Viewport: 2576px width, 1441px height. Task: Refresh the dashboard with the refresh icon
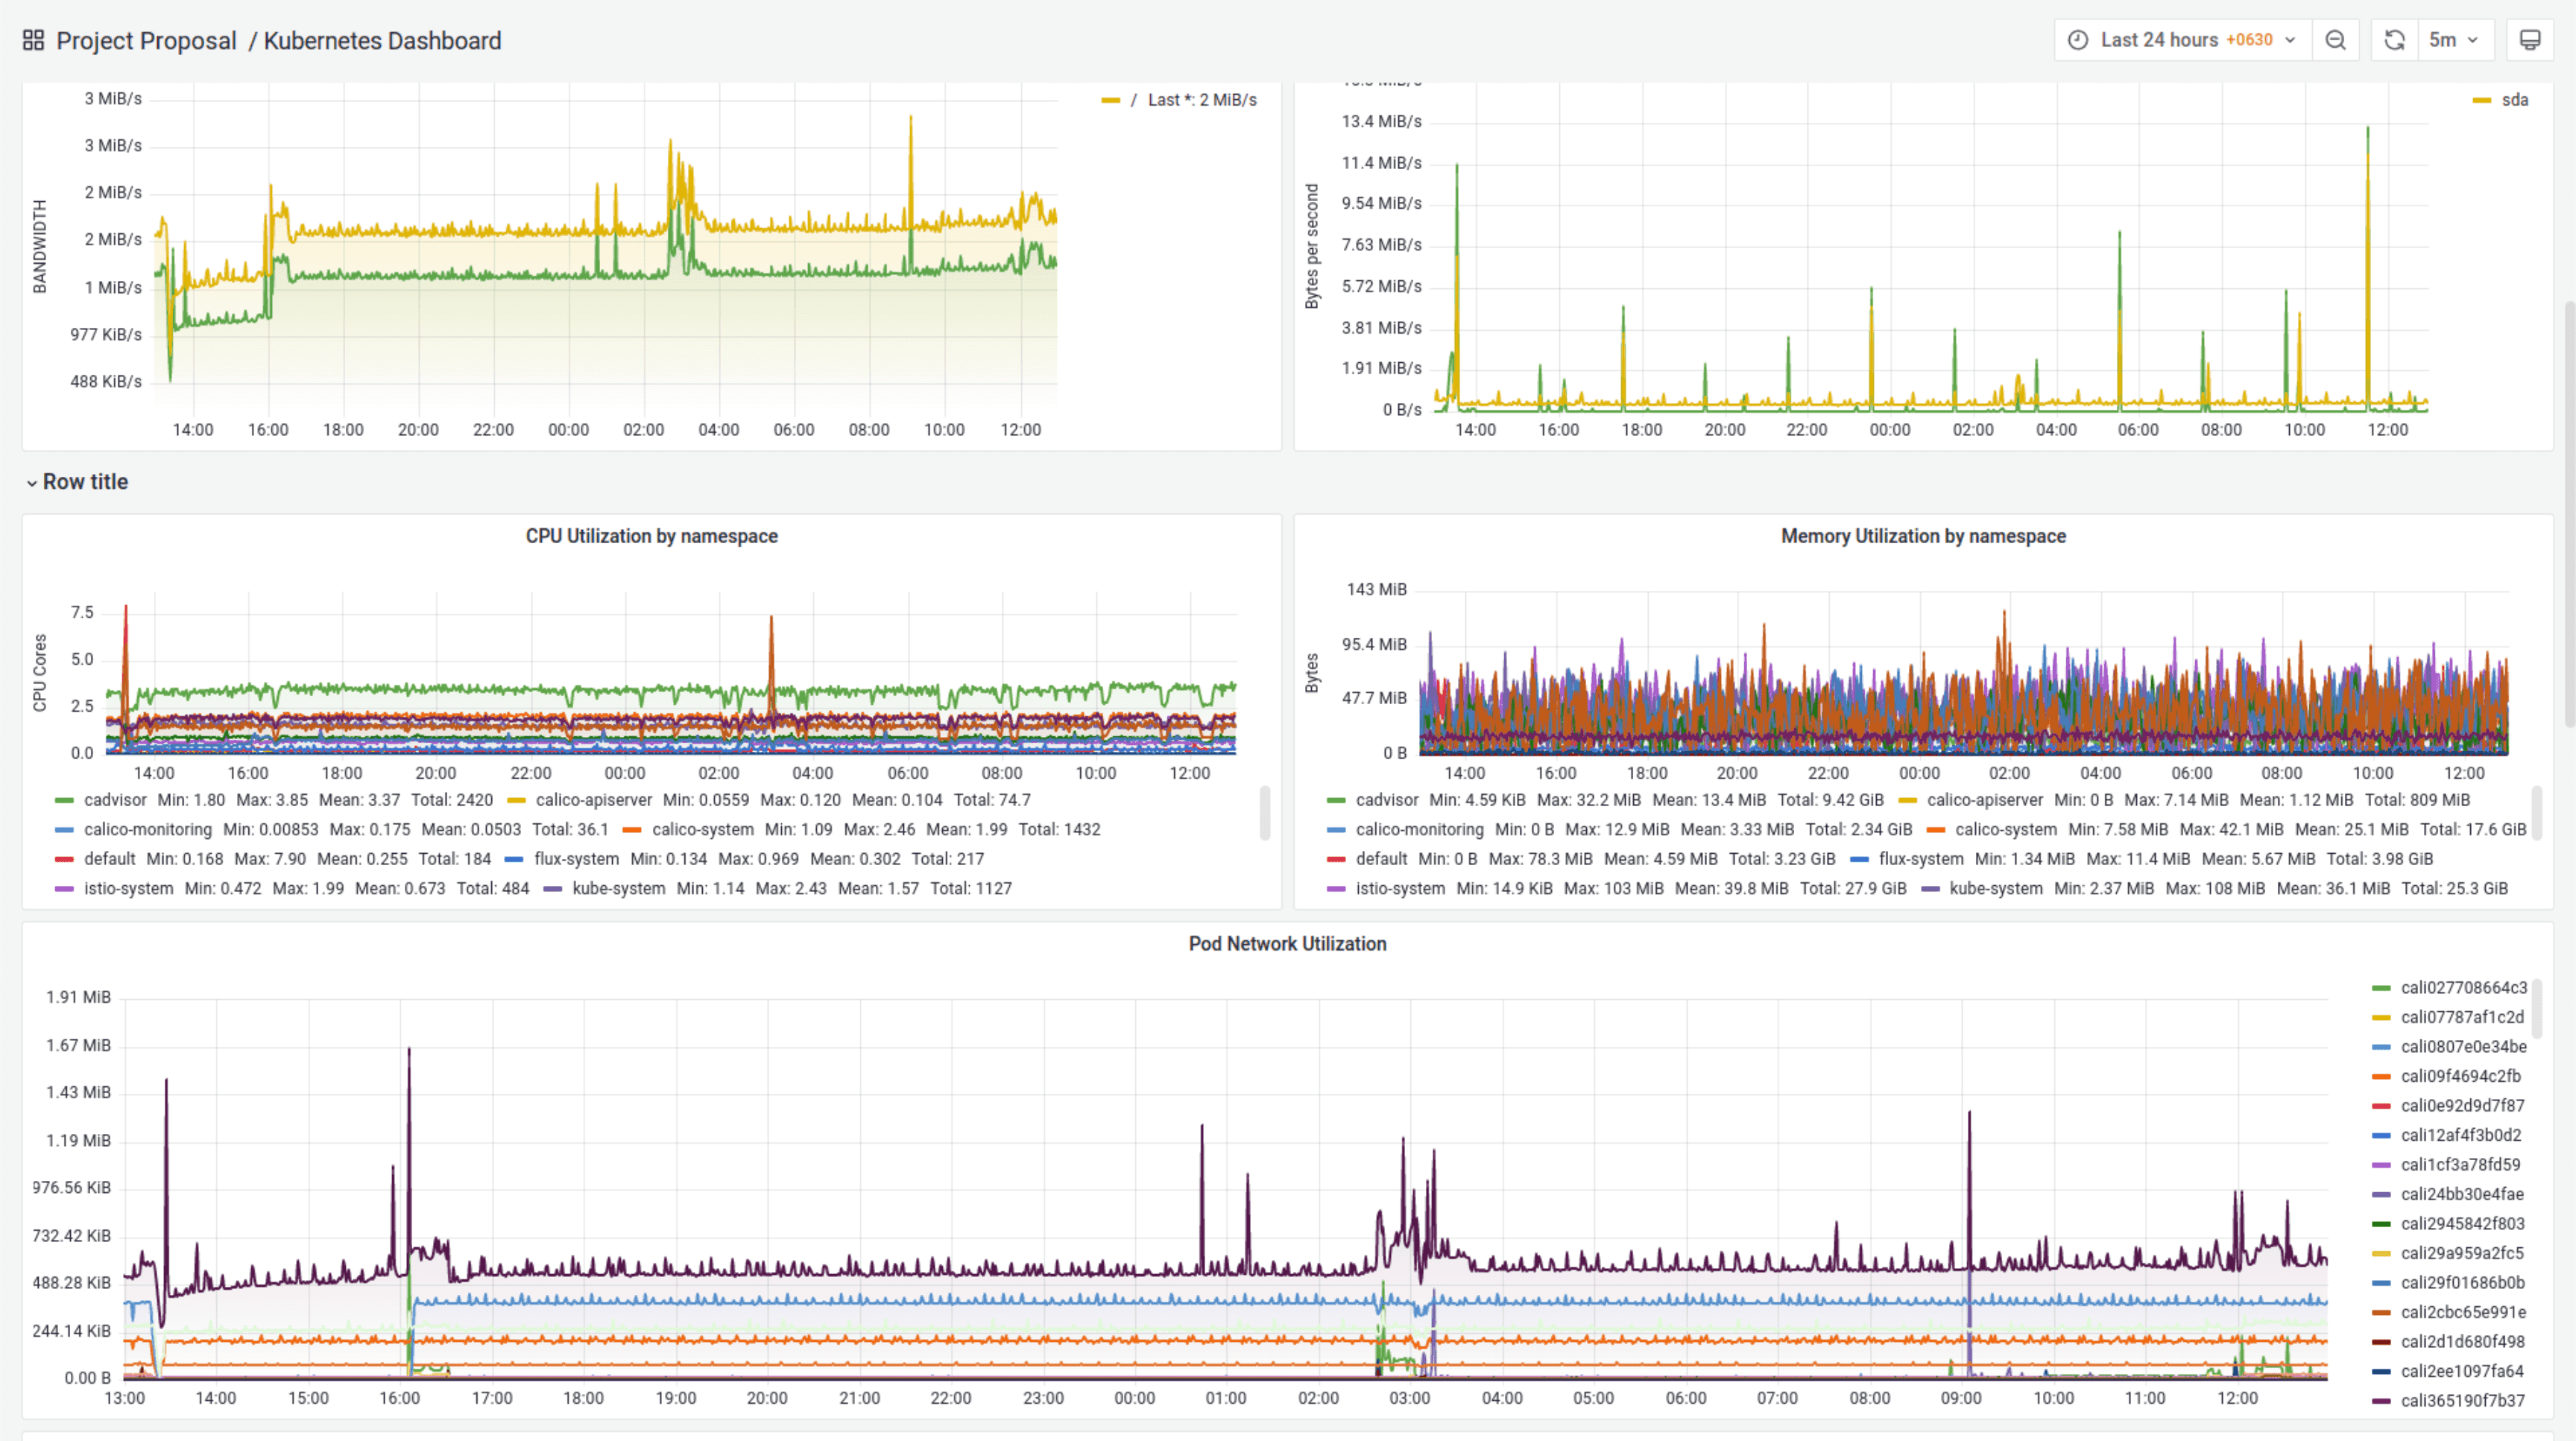(x=2394, y=40)
